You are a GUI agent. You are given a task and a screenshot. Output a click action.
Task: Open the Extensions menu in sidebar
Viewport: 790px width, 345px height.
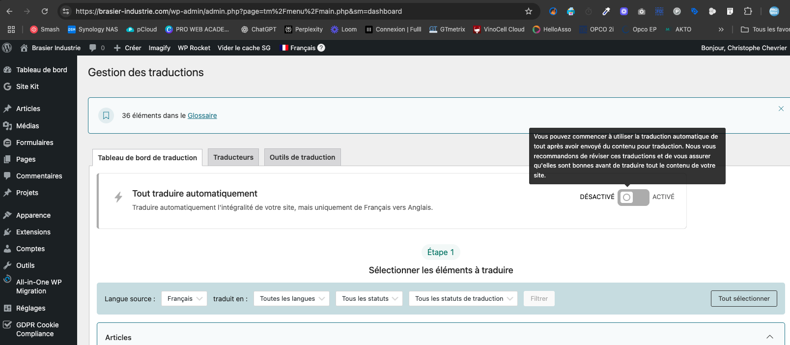point(33,232)
